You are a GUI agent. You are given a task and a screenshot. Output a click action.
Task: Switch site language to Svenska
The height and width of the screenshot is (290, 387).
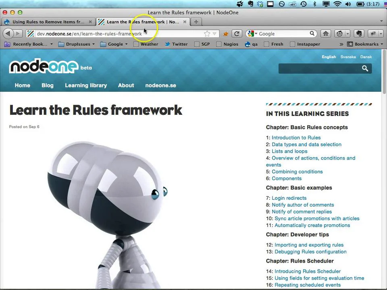pyautogui.click(x=348, y=57)
